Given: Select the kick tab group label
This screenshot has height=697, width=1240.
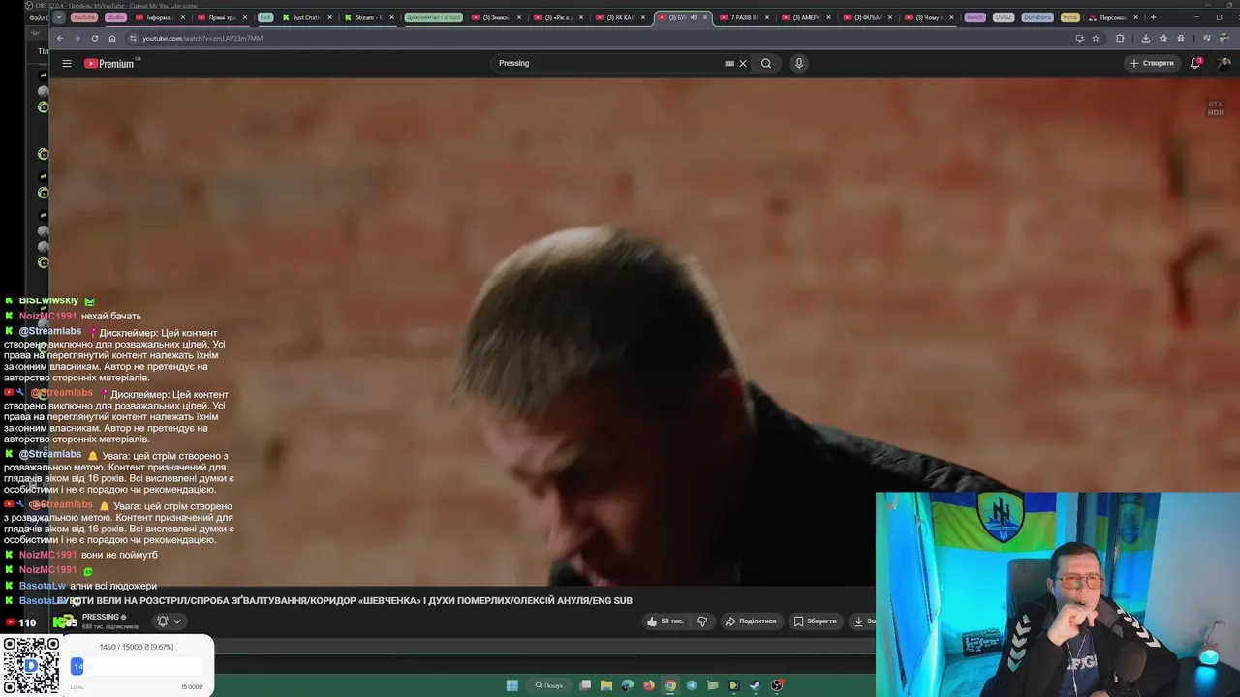Looking at the screenshot, I should click(x=265, y=17).
